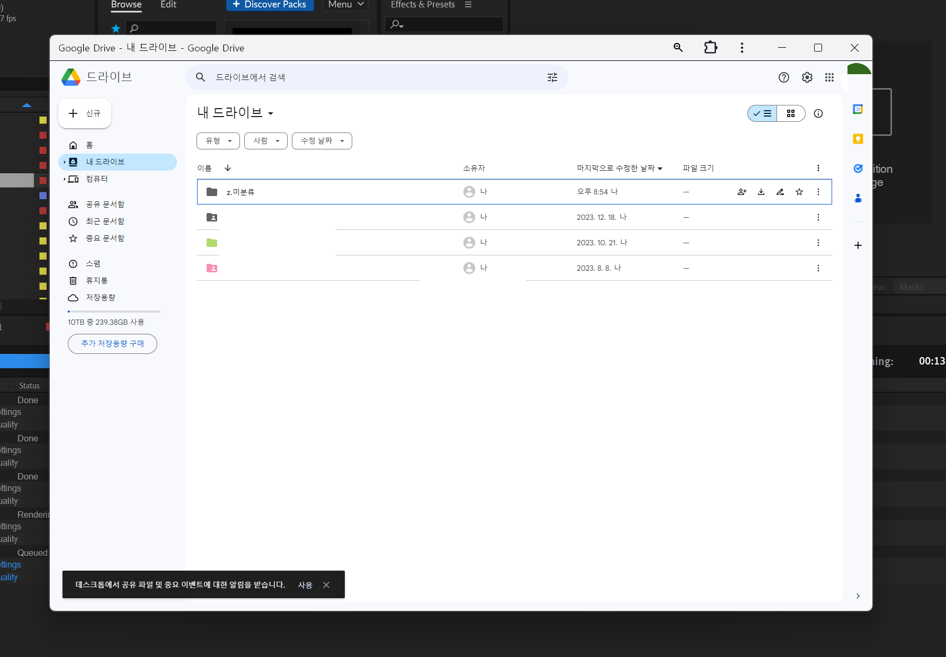Expand the side panel chevron at bottom right

(x=858, y=596)
